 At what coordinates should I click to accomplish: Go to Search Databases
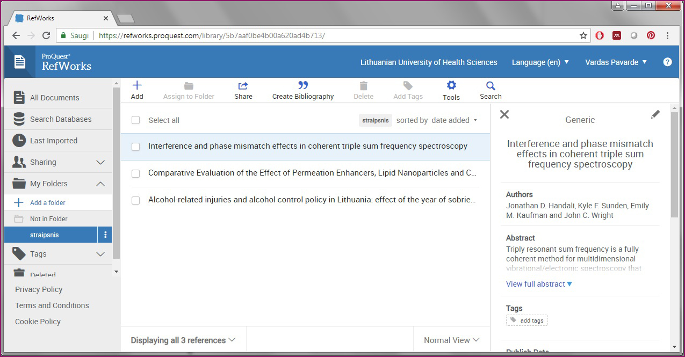[60, 119]
